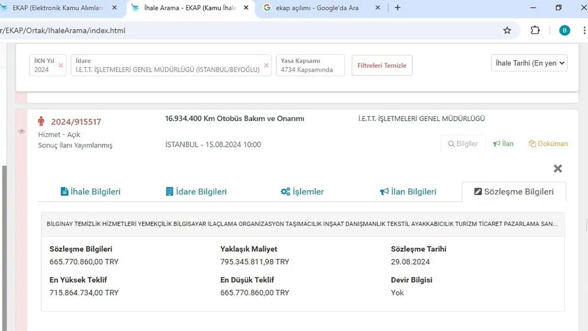The height and width of the screenshot is (331, 588).
Task: Click the red person icon beside 2024/915517
Action: click(41, 121)
